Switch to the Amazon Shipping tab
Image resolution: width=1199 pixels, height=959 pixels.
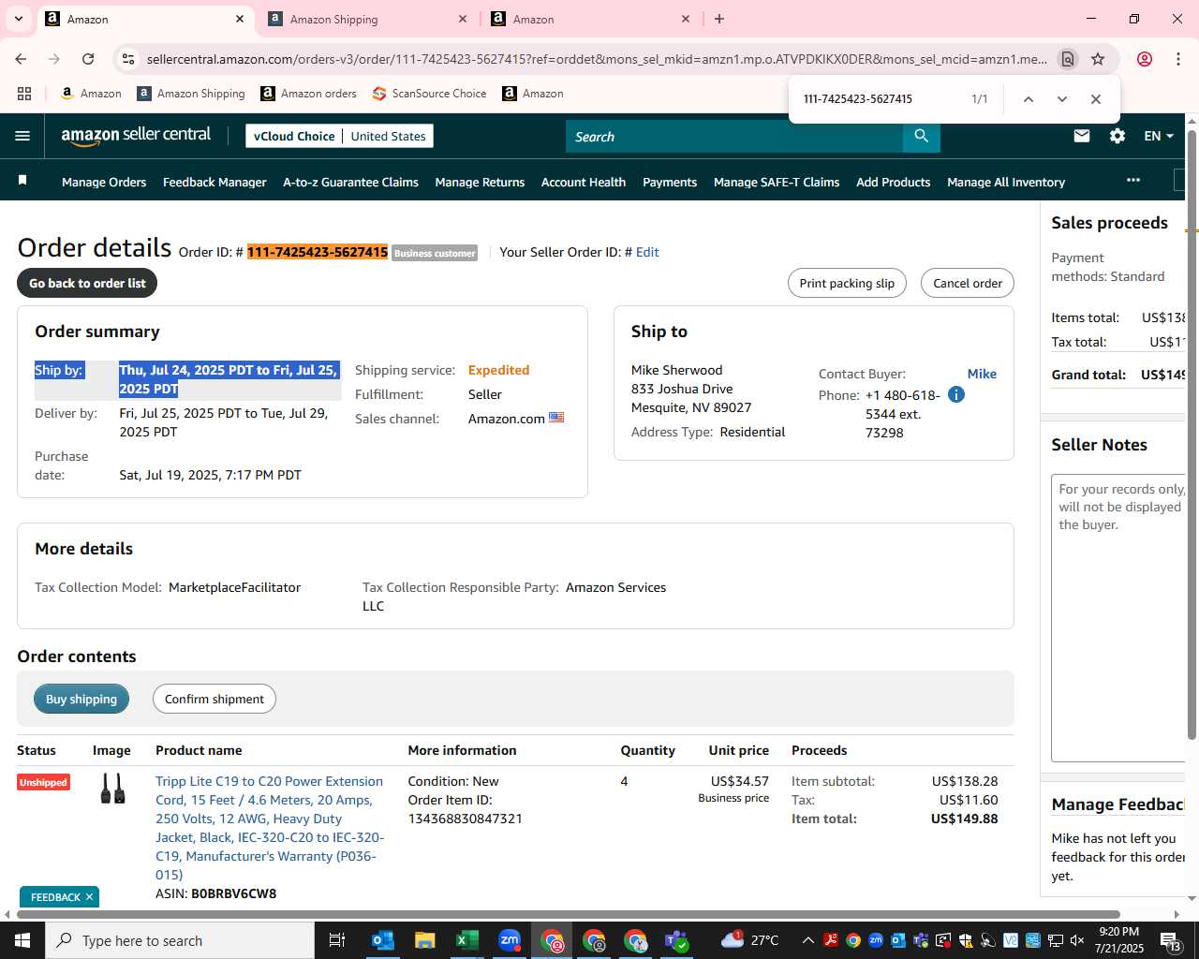(368, 19)
